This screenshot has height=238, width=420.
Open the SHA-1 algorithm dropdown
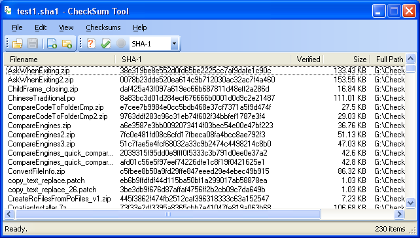tap(175, 43)
